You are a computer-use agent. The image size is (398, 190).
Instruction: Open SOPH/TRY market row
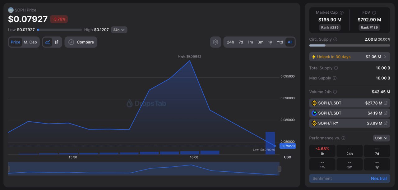(349, 123)
